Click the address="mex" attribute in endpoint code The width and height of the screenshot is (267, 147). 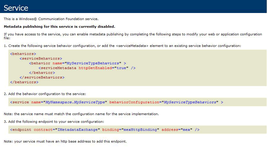pos(177,130)
